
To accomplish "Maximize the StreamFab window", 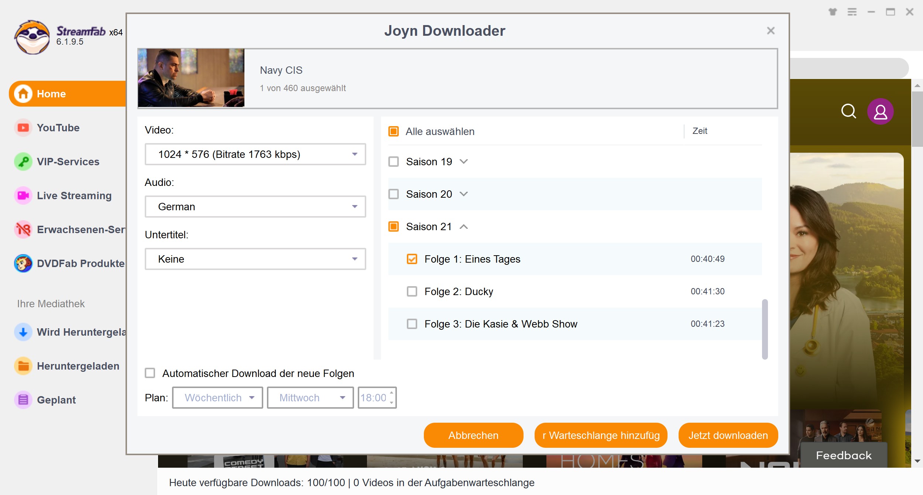I will tap(891, 12).
